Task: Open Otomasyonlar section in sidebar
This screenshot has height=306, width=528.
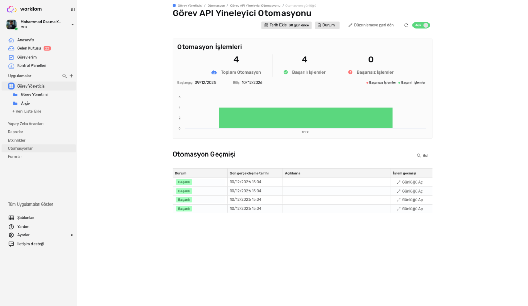Action: (x=39, y=148)
